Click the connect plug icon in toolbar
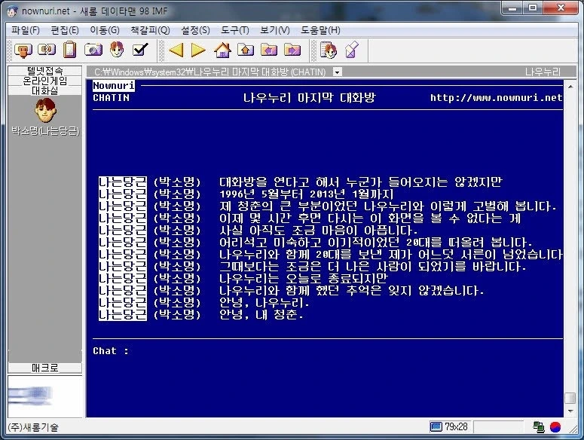 click(x=23, y=50)
